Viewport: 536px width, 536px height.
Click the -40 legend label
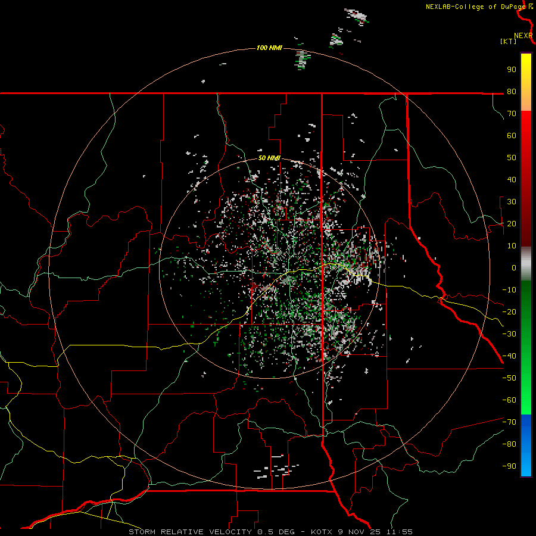[x=509, y=356]
